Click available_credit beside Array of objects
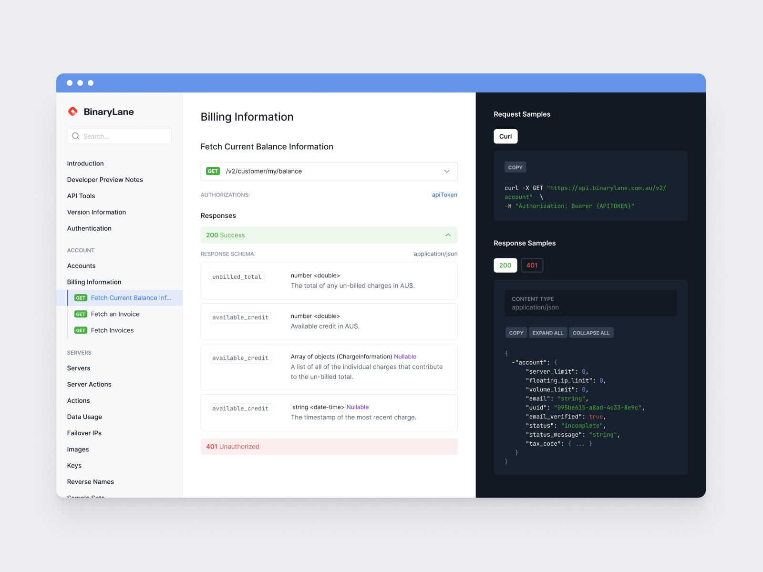The height and width of the screenshot is (572, 763). pyautogui.click(x=240, y=358)
